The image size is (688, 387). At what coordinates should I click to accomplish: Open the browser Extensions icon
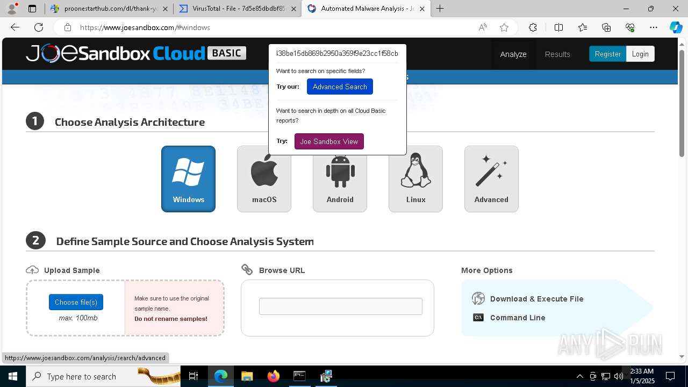[x=533, y=27]
